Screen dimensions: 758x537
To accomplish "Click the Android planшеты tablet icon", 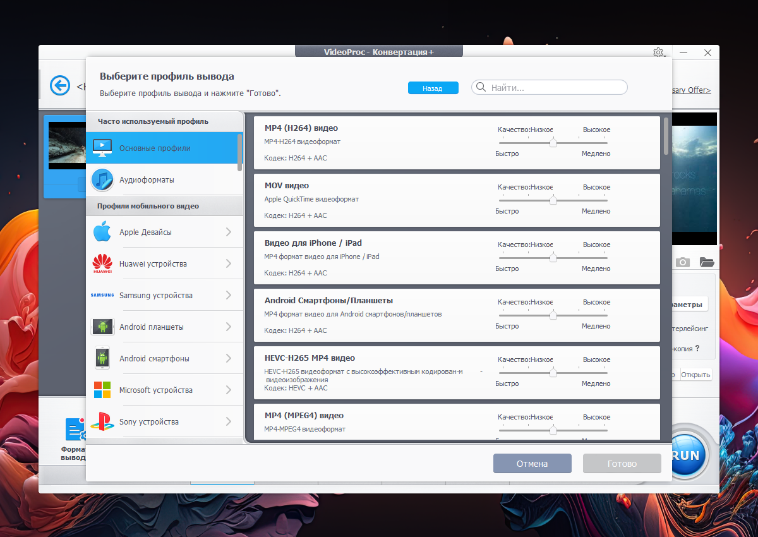I will point(102,327).
